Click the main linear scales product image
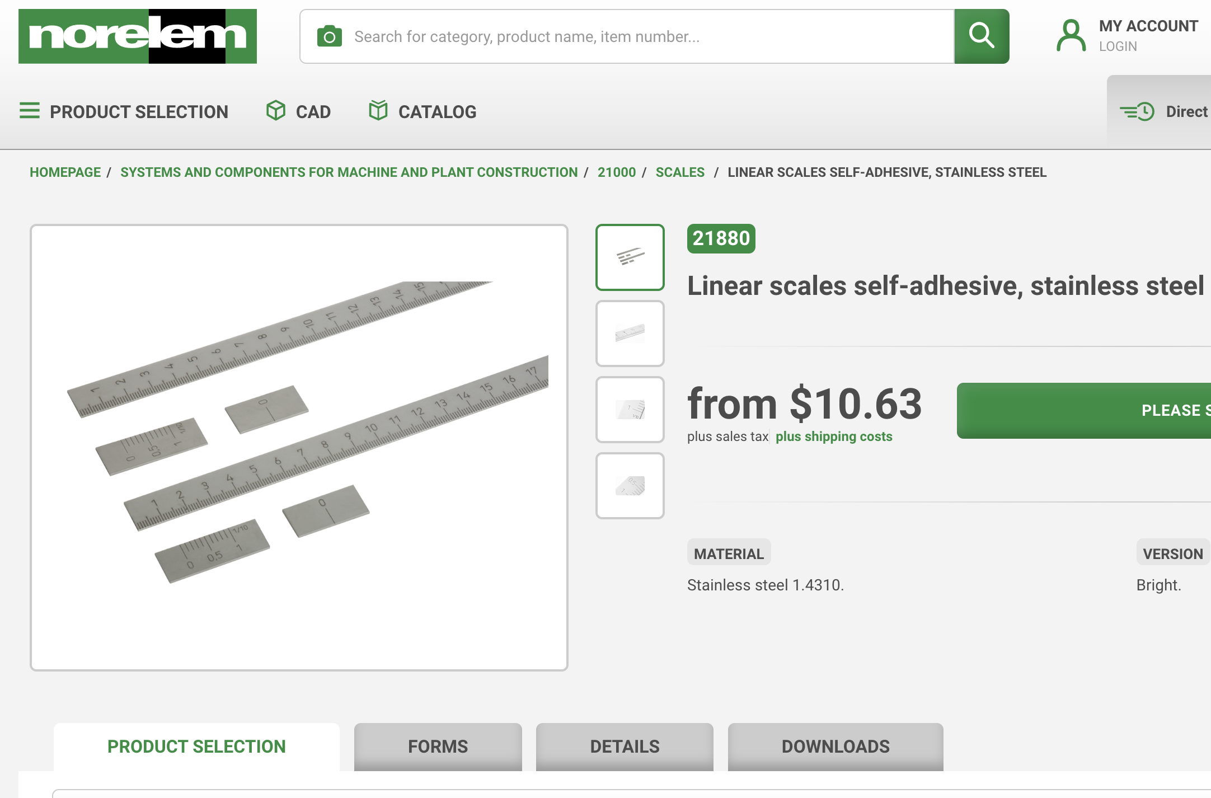This screenshot has width=1211, height=798. 299,447
